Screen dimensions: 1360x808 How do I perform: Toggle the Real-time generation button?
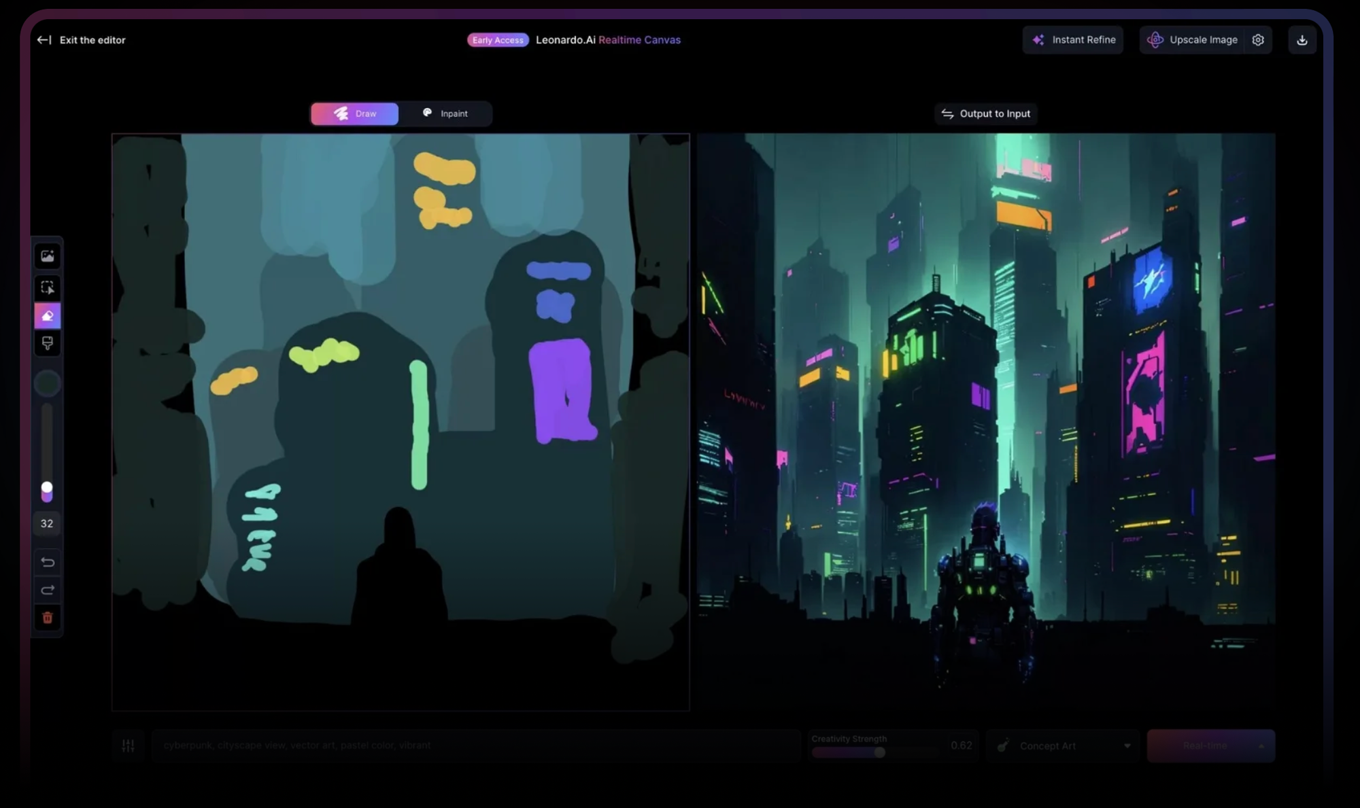pos(1204,745)
